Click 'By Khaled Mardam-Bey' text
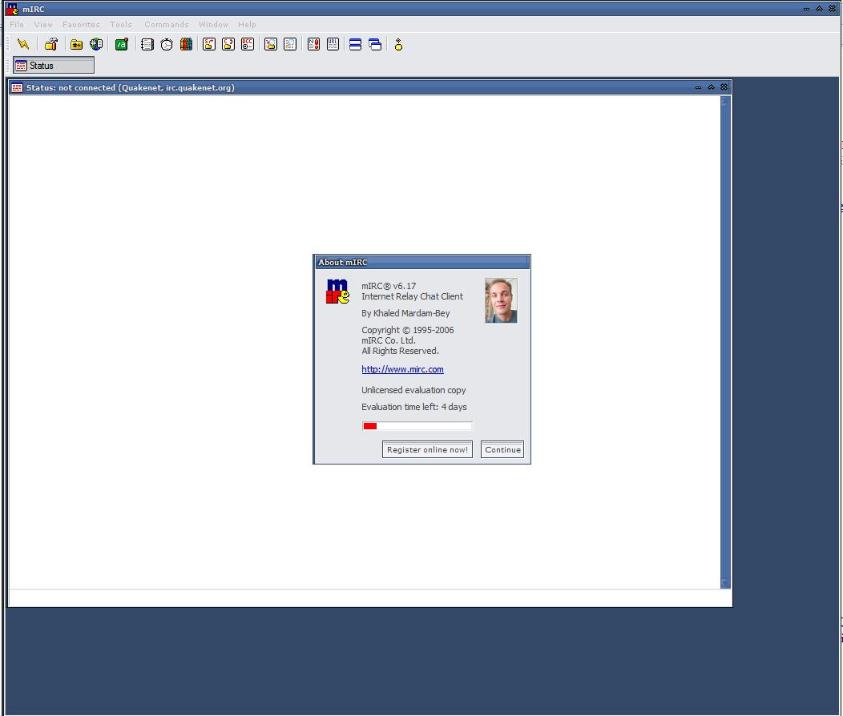Viewport: 843px width, 716px height. click(405, 313)
